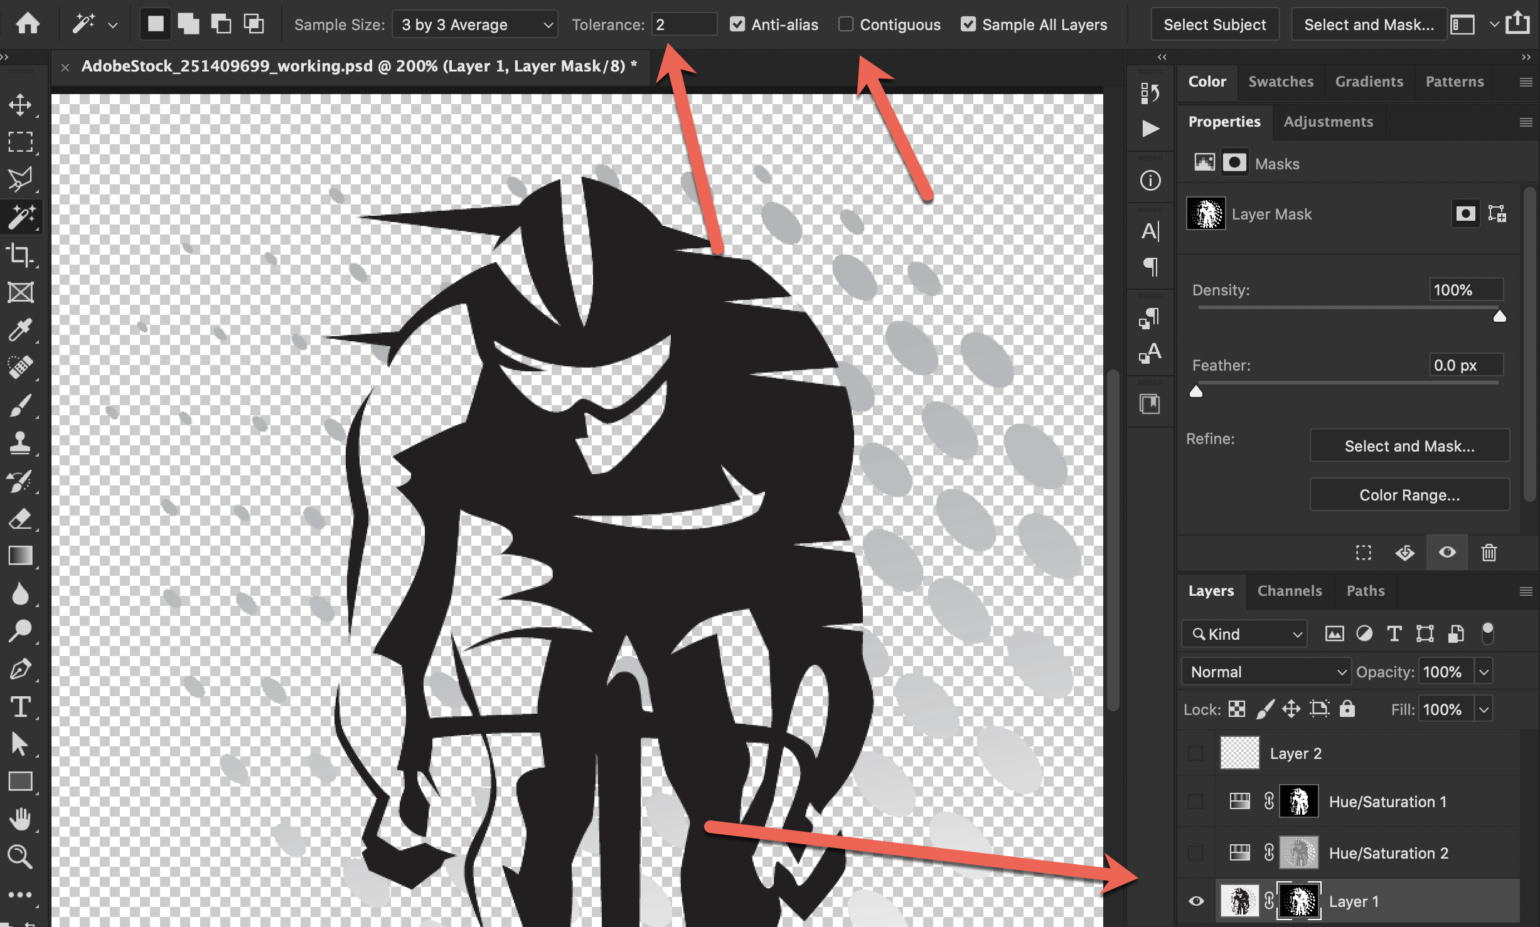Image resolution: width=1540 pixels, height=927 pixels.
Task: Switch to the Channels tab
Action: pyautogui.click(x=1290, y=591)
